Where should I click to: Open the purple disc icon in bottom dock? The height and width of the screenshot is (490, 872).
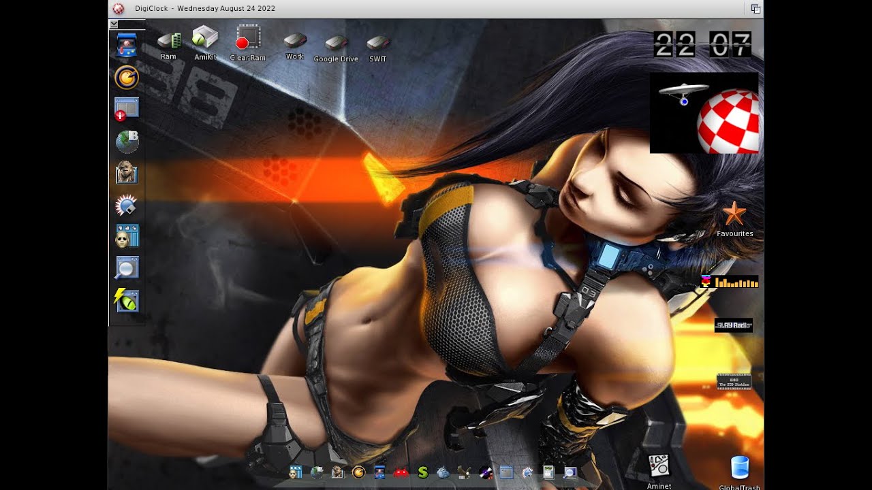tap(486, 472)
